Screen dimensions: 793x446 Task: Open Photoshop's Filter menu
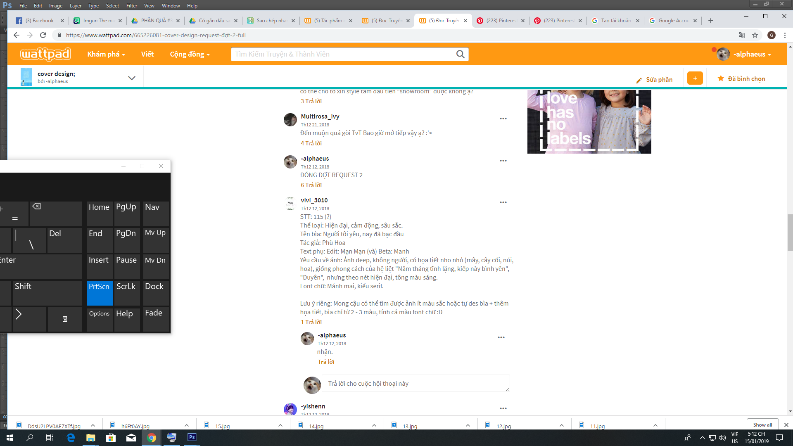click(x=132, y=6)
